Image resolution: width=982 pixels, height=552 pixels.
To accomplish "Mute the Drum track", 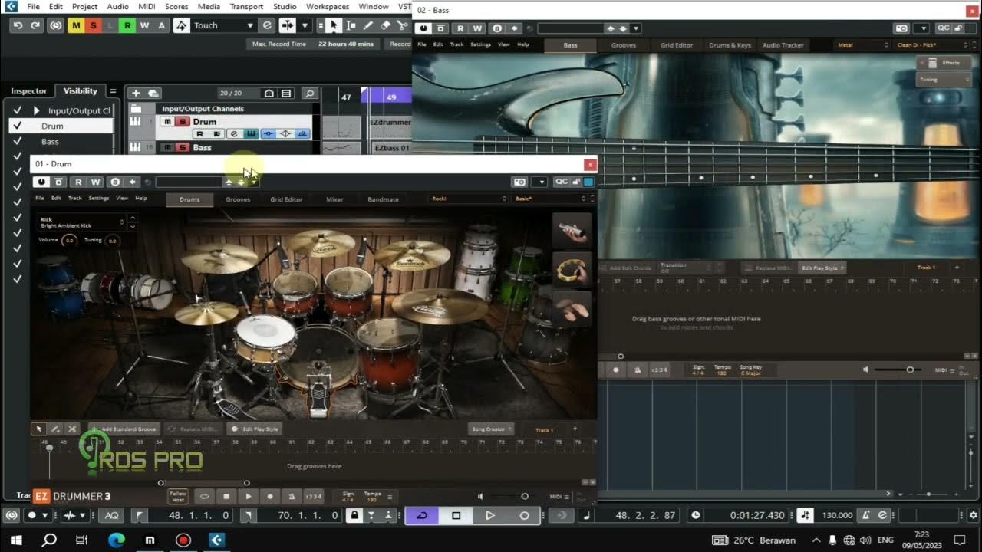I will (x=168, y=121).
